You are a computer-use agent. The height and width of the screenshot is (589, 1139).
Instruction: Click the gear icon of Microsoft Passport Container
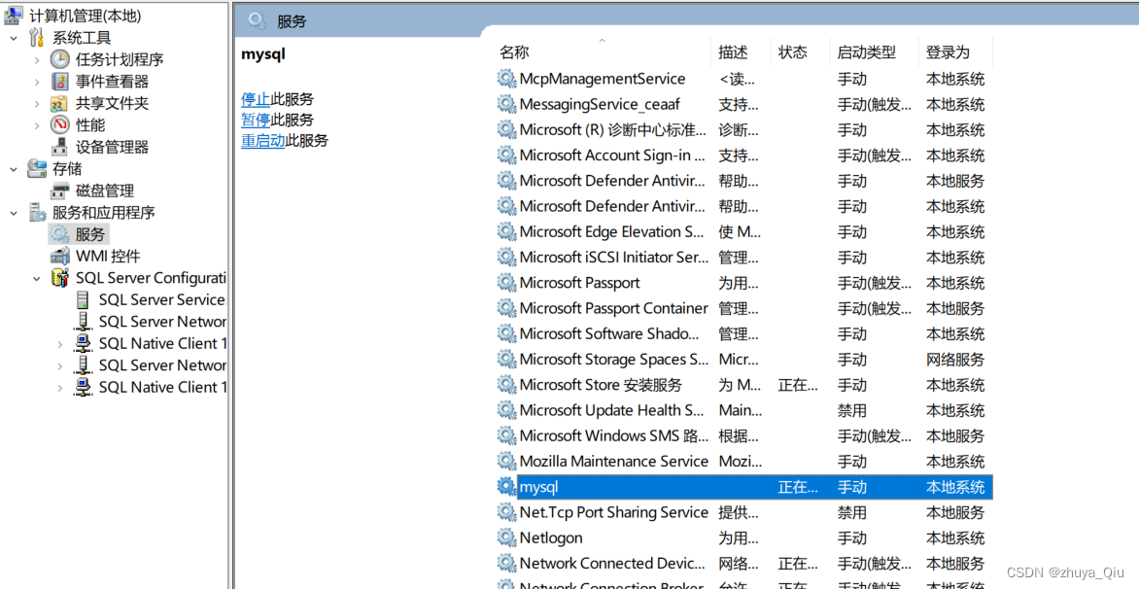(x=506, y=308)
